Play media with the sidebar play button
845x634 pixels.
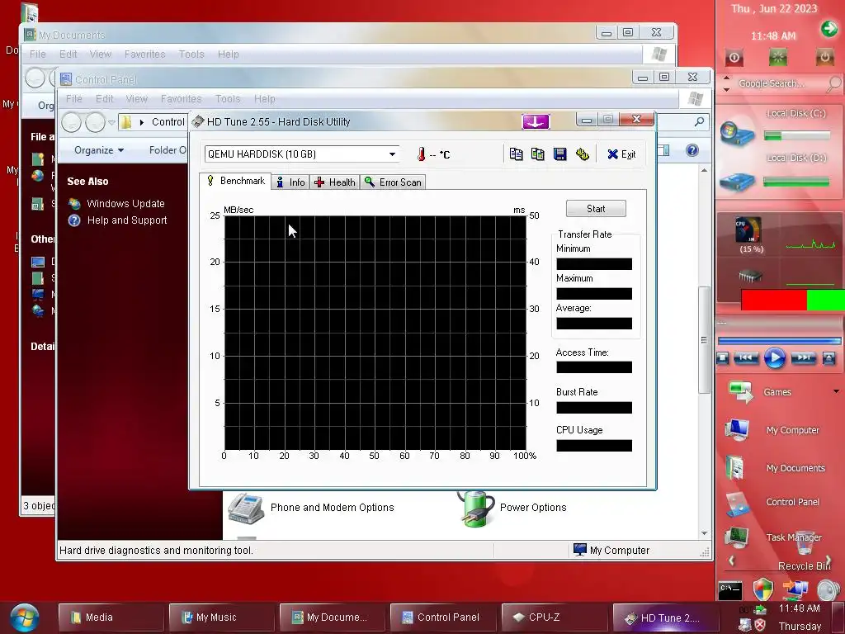pyautogui.click(x=774, y=358)
